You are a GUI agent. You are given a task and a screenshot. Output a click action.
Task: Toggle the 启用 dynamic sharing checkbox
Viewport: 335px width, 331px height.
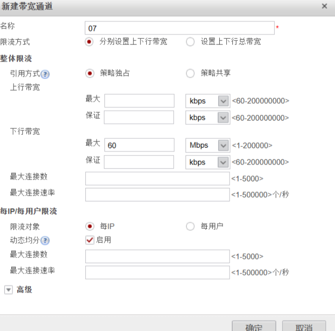pos(90,240)
